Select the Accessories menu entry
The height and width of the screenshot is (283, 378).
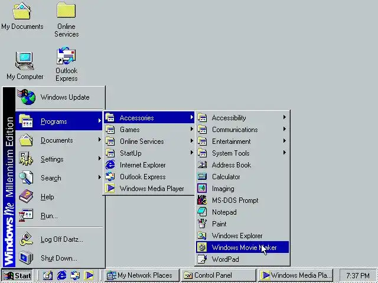click(x=149, y=117)
